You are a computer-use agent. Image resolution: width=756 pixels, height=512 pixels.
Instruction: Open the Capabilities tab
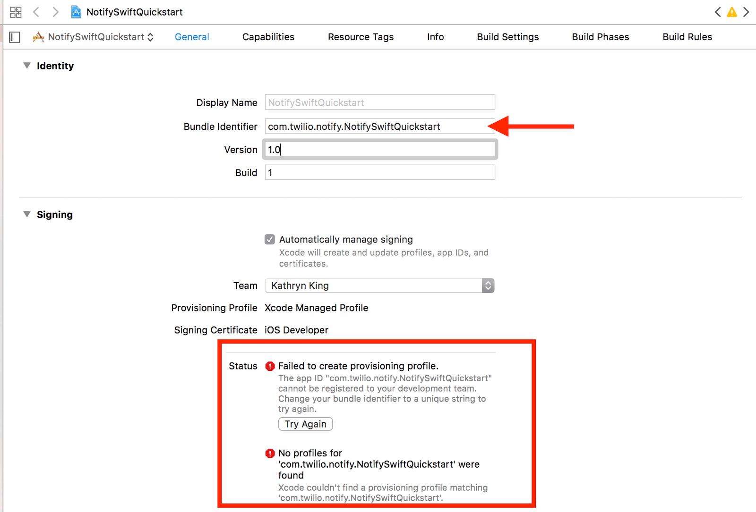pyautogui.click(x=268, y=36)
